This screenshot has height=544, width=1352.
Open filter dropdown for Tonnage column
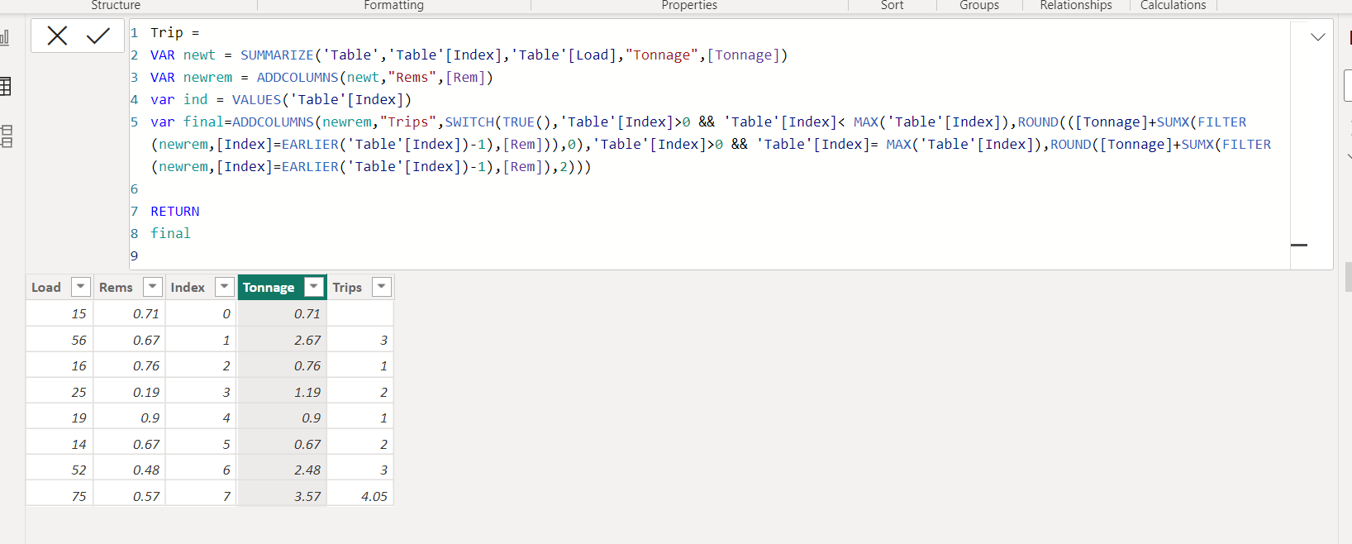point(313,287)
